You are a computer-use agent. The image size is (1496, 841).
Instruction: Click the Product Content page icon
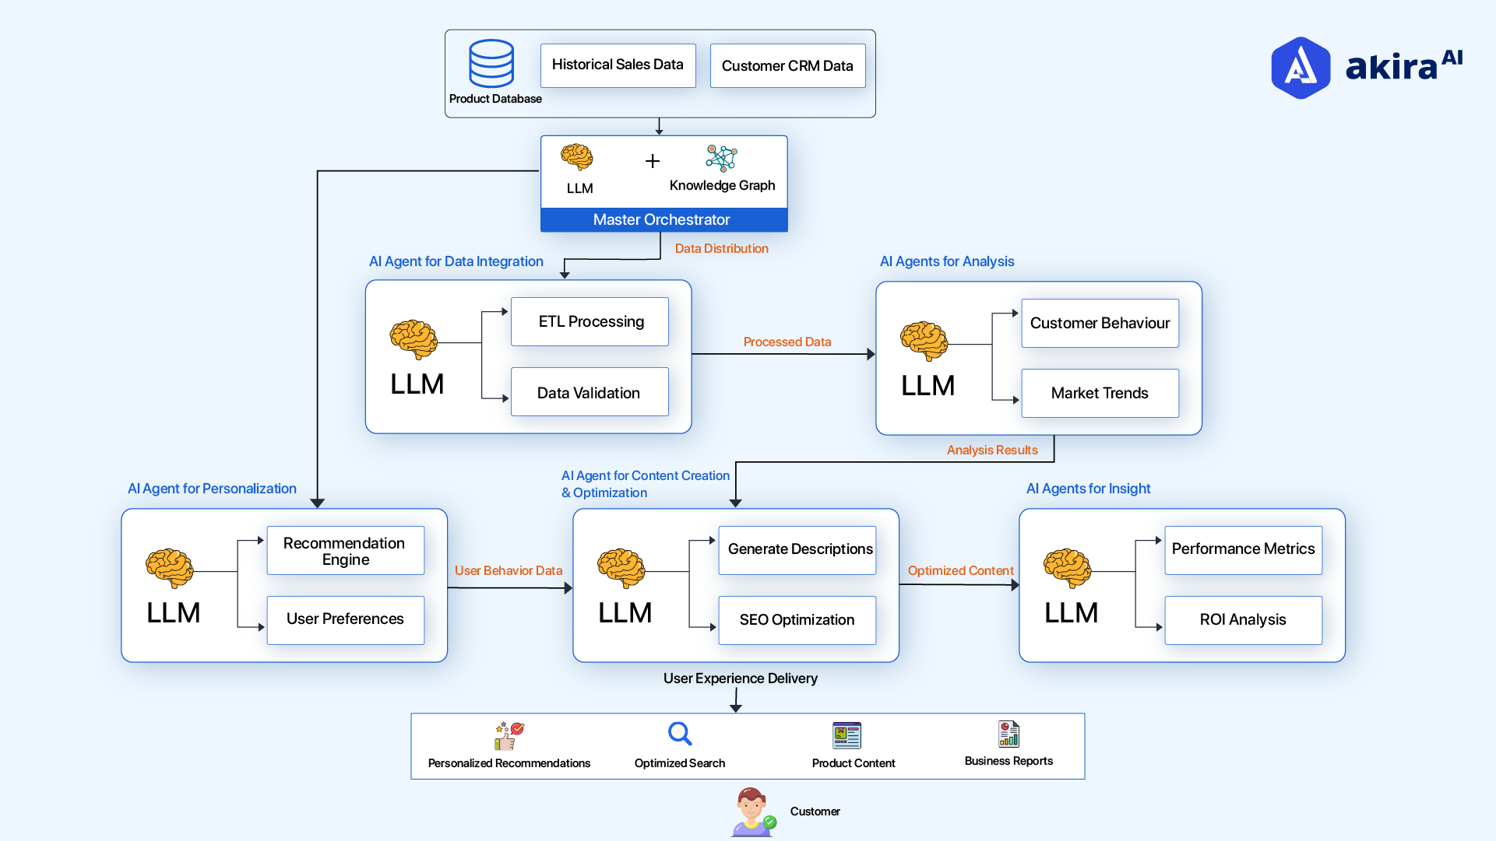click(846, 734)
